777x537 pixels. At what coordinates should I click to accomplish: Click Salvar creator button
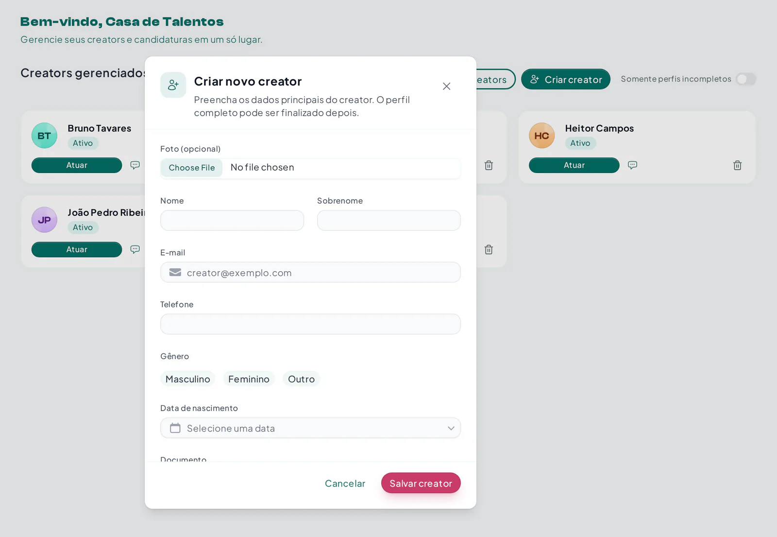pos(421,483)
